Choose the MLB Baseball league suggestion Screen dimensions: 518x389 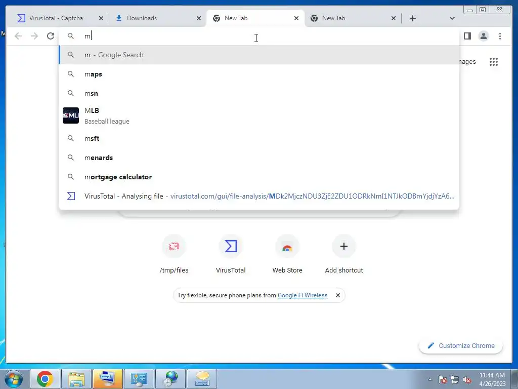click(259, 115)
